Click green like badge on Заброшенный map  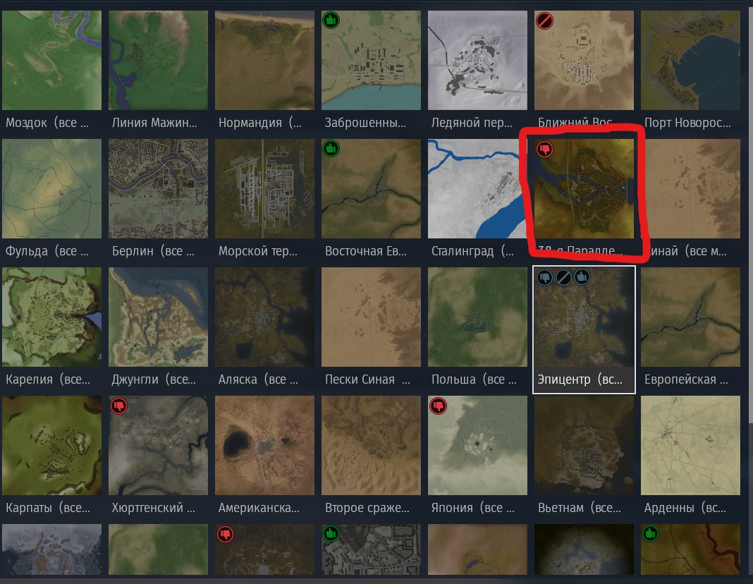click(331, 20)
